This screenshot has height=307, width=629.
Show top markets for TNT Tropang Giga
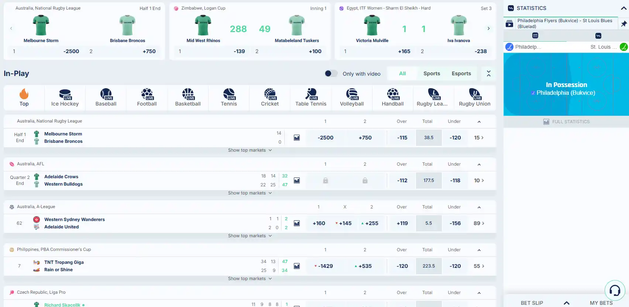250,279
